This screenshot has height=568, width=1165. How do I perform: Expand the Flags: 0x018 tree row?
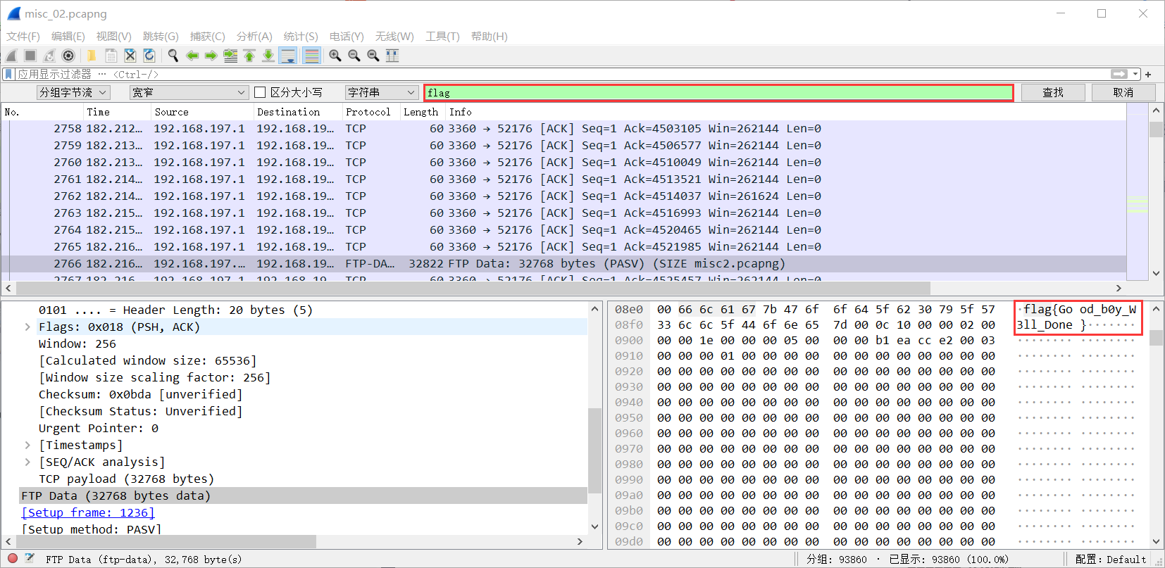(27, 327)
